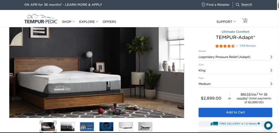This screenshot has height=133, width=279.
Task: Open the SUPPORT dropdown
Action: click(226, 22)
